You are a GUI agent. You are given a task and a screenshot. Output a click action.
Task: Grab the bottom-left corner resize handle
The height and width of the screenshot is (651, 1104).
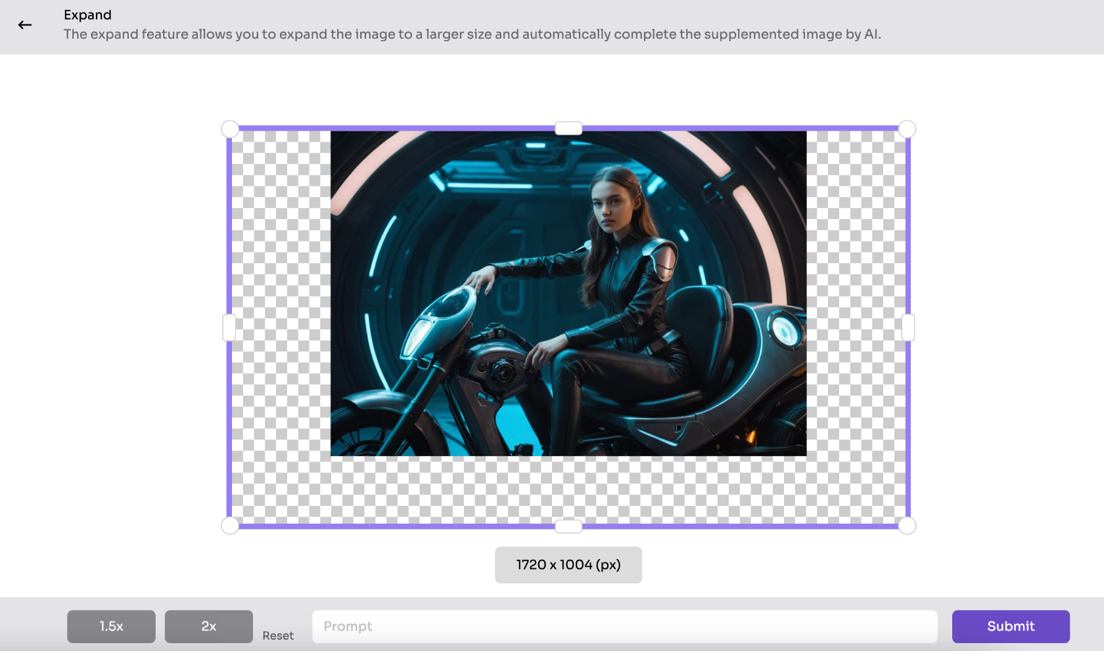[230, 526]
